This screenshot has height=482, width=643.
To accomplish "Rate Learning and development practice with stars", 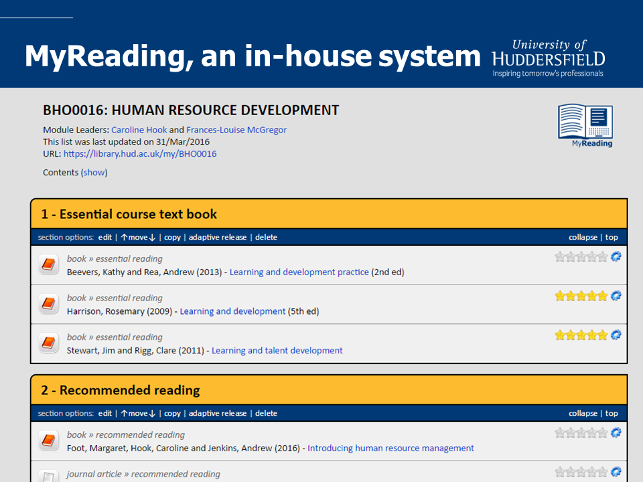I will [x=581, y=256].
